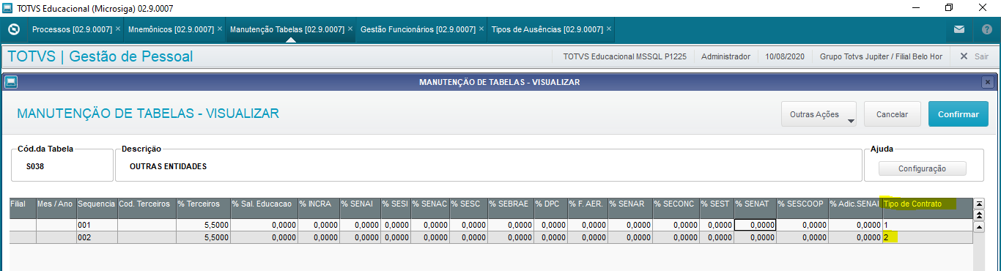The image size is (1001, 271).
Task: Expand the Outras Ações dropdown
Action: (x=819, y=114)
